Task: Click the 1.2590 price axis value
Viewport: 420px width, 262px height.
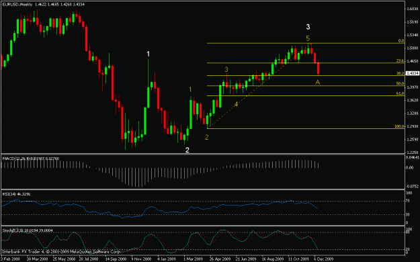Action: click(x=413, y=140)
